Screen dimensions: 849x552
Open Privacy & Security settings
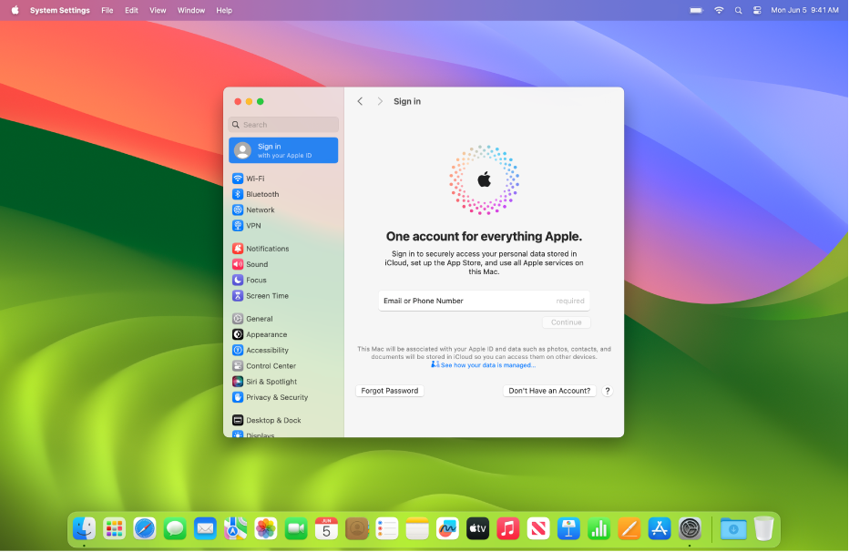pyautogui.click(x=276, y=398)
